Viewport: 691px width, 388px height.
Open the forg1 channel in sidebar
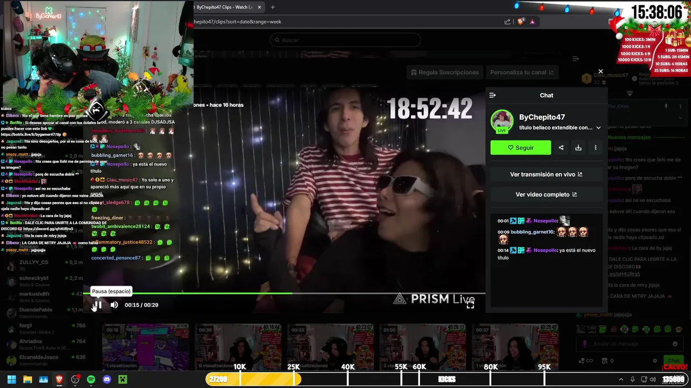click(x=43, y=328)
